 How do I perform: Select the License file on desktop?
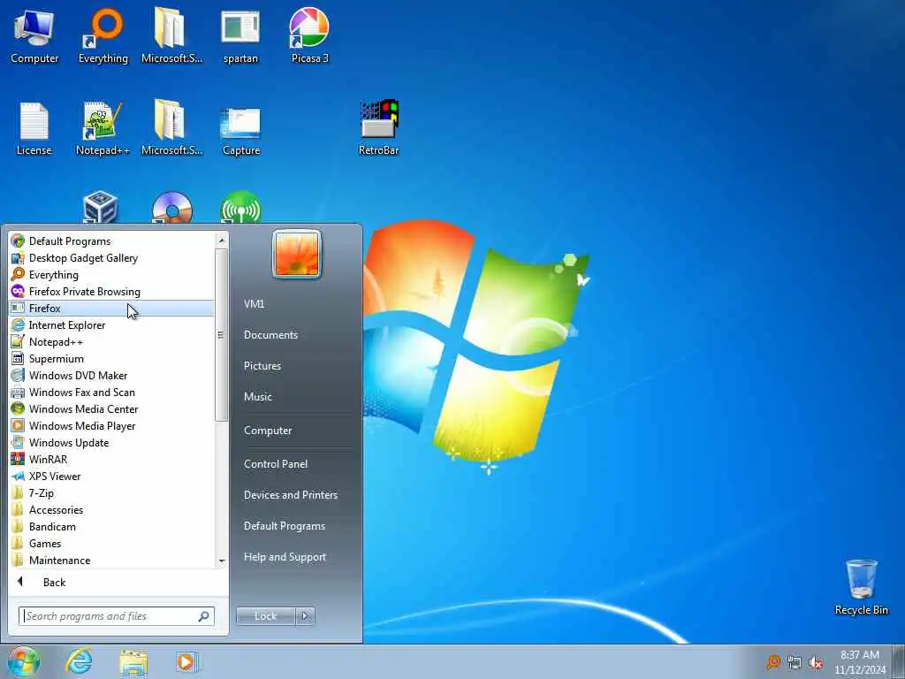34,128
